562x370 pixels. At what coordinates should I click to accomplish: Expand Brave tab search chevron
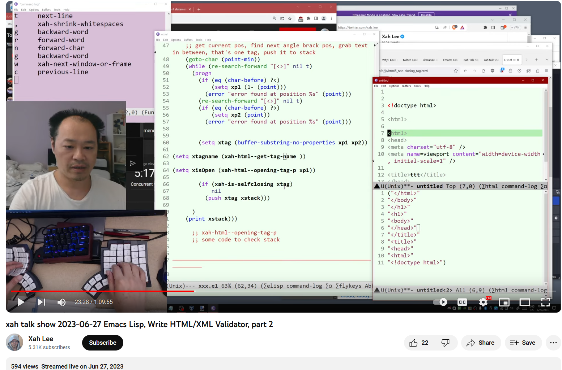[492, 20]
